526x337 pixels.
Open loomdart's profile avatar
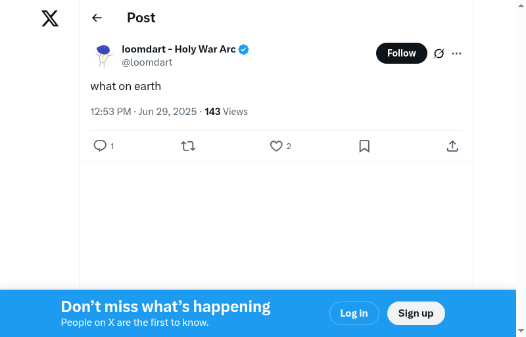103,55
